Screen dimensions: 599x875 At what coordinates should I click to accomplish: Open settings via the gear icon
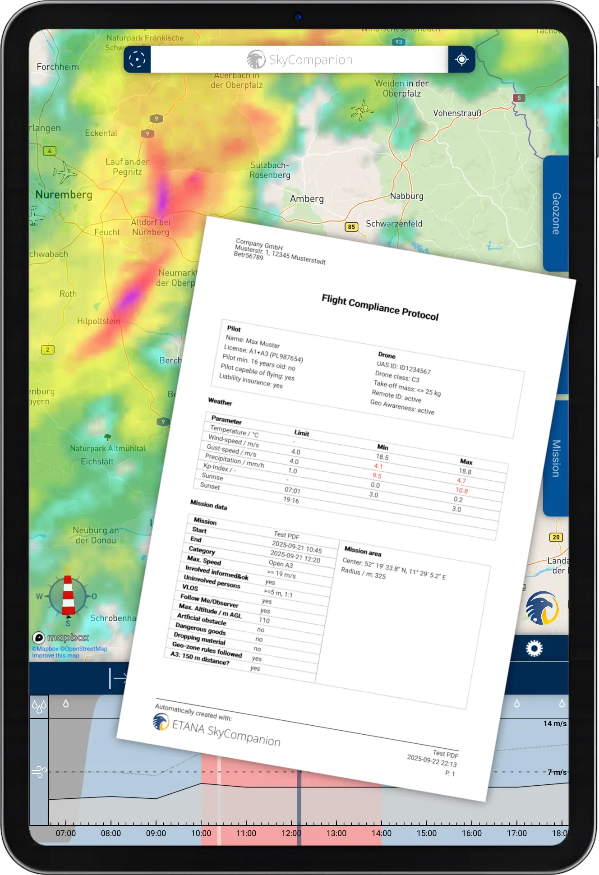pyautogui.click(x=534, y=648)
